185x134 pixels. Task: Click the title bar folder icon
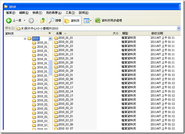click(6, 7)
